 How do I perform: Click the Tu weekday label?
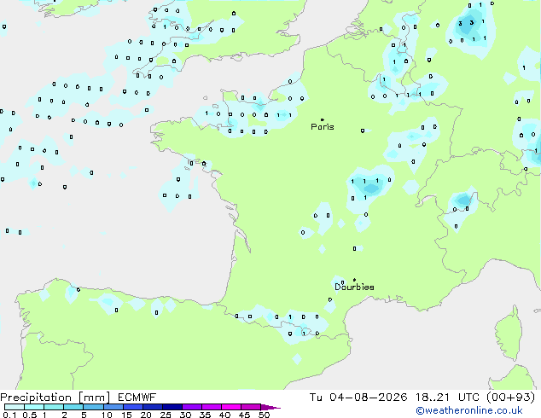pyautogui.click(x=316, y=398)
